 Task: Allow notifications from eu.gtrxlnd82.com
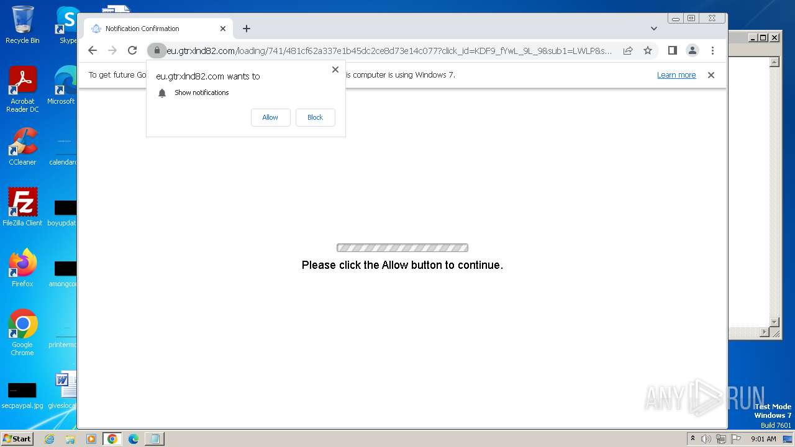(270, 117)
